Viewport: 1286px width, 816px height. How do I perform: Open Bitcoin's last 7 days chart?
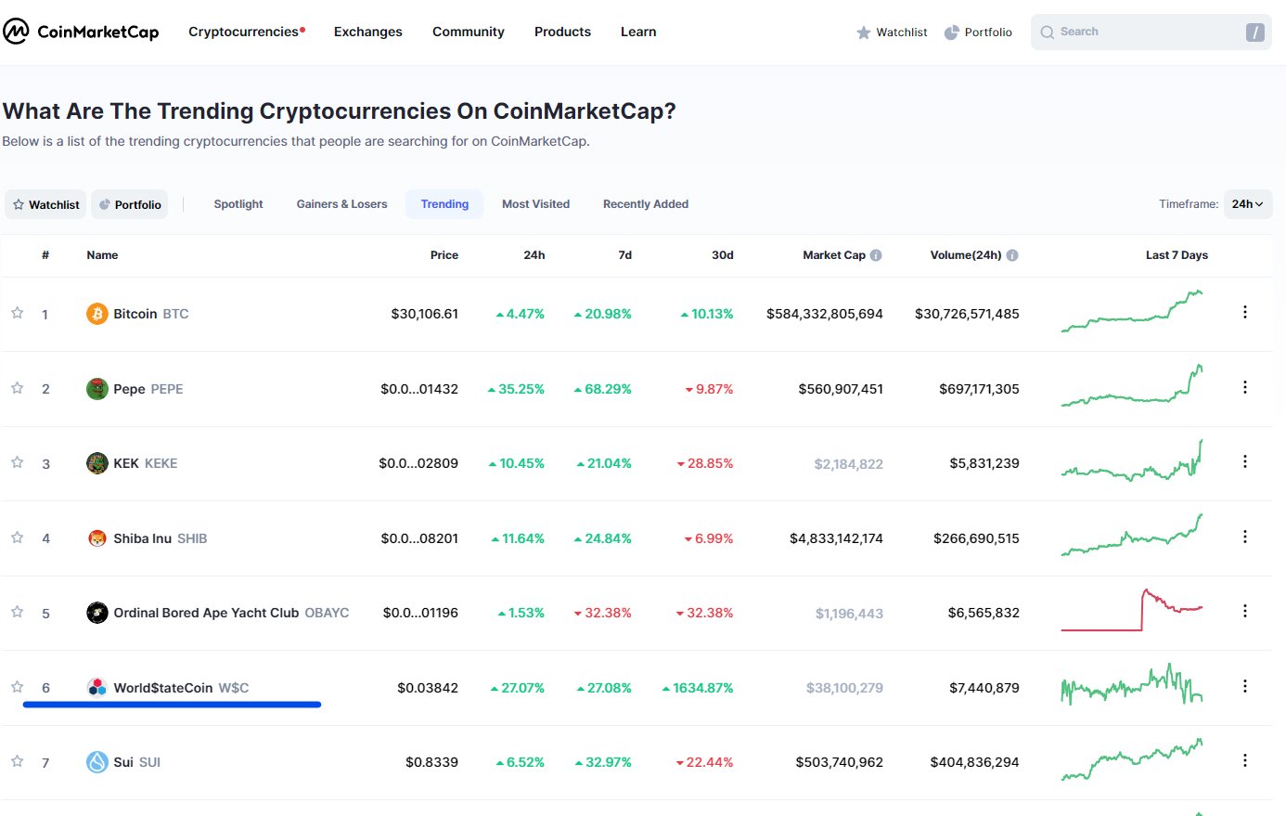[x=1132, y=312]
